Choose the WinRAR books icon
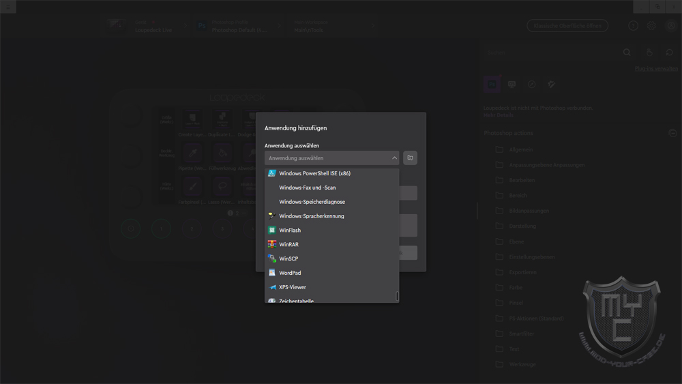Screen dimensions: 682x384 click(272, 244)
